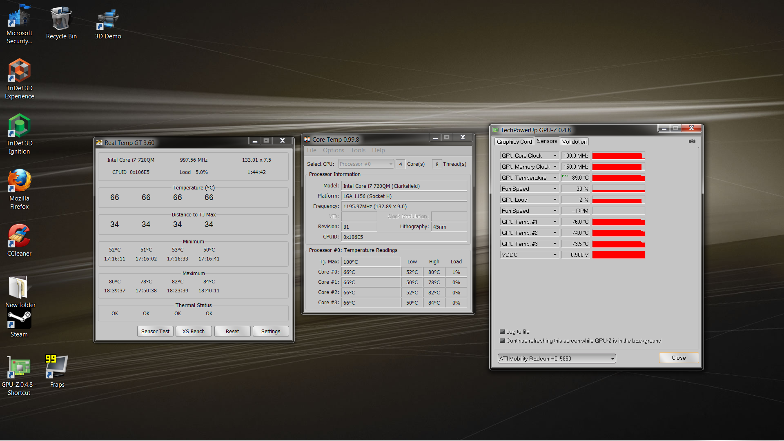Click the fan speed percent graph bar
Image resolution: width=784 pixels, height=441 pixels.
click(618, 189)
